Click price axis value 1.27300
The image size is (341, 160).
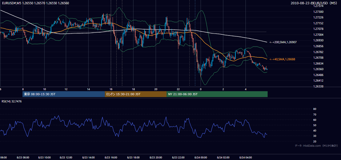319,12
